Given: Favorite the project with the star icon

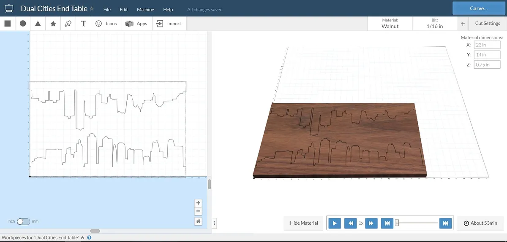Looking at the screenshot, I should [x=92, y=9].
